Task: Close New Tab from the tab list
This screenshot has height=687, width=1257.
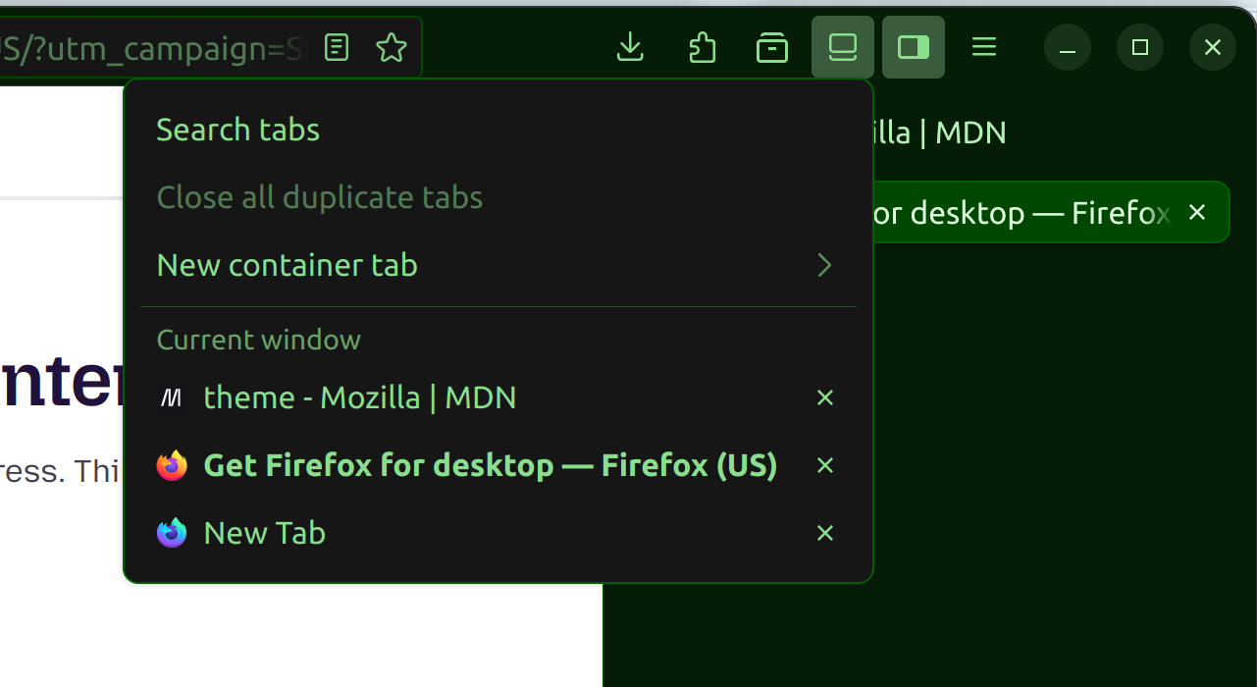Action: coord(825,533)
